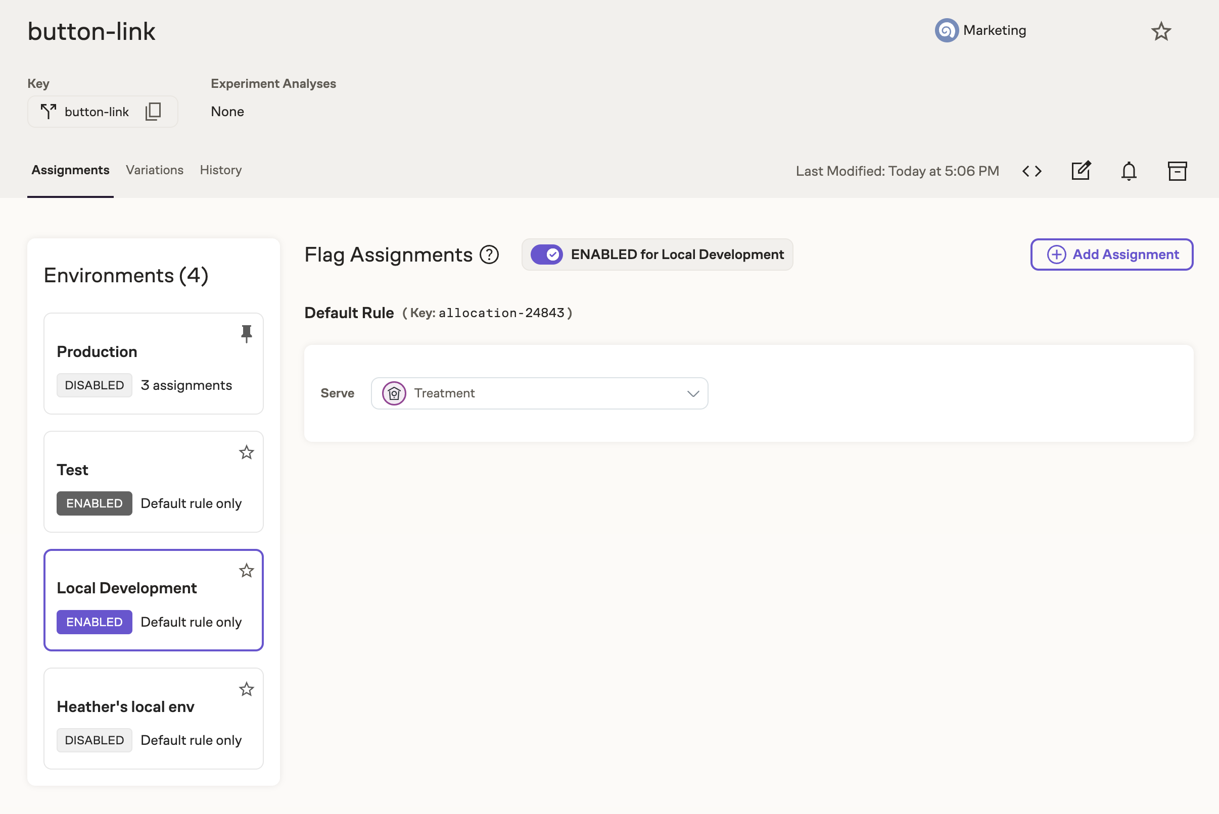Image resolution: width=1219 pixels, height=814 pixels.
Task: Open the code snippet brackets icon
Action: click(x=1032, y=171)
